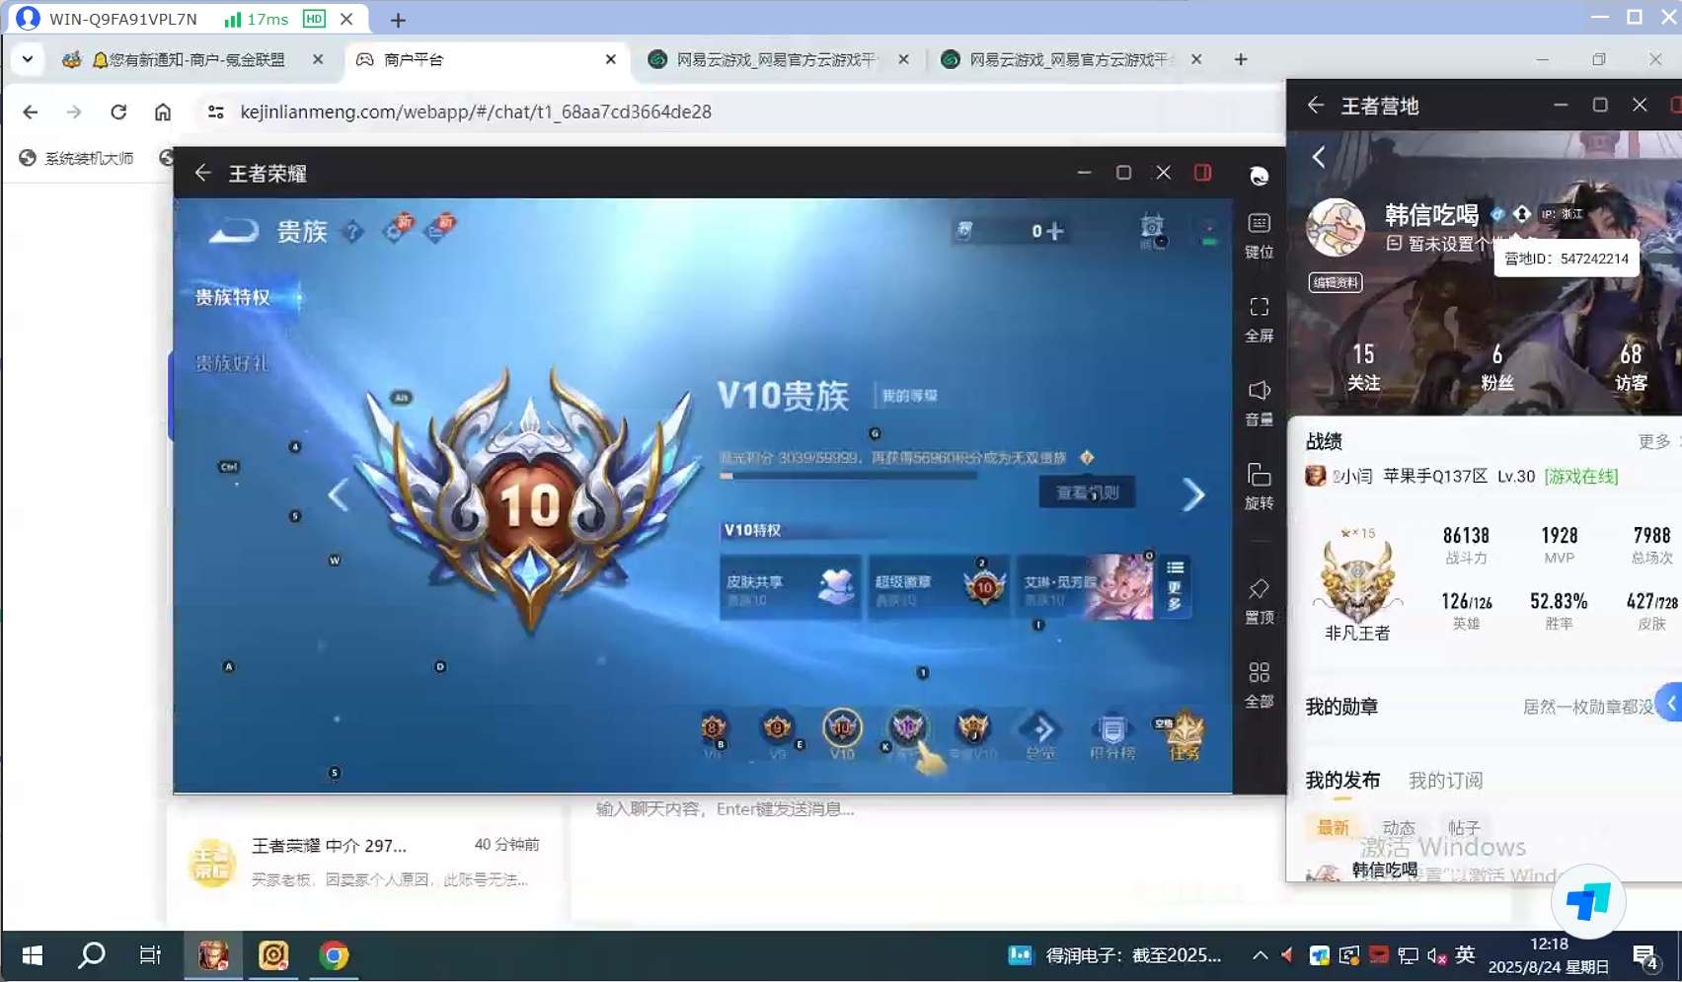The image size is (1682, 982).
Task: Click the 我的等级 label
Action: click(x=909, y=396)
